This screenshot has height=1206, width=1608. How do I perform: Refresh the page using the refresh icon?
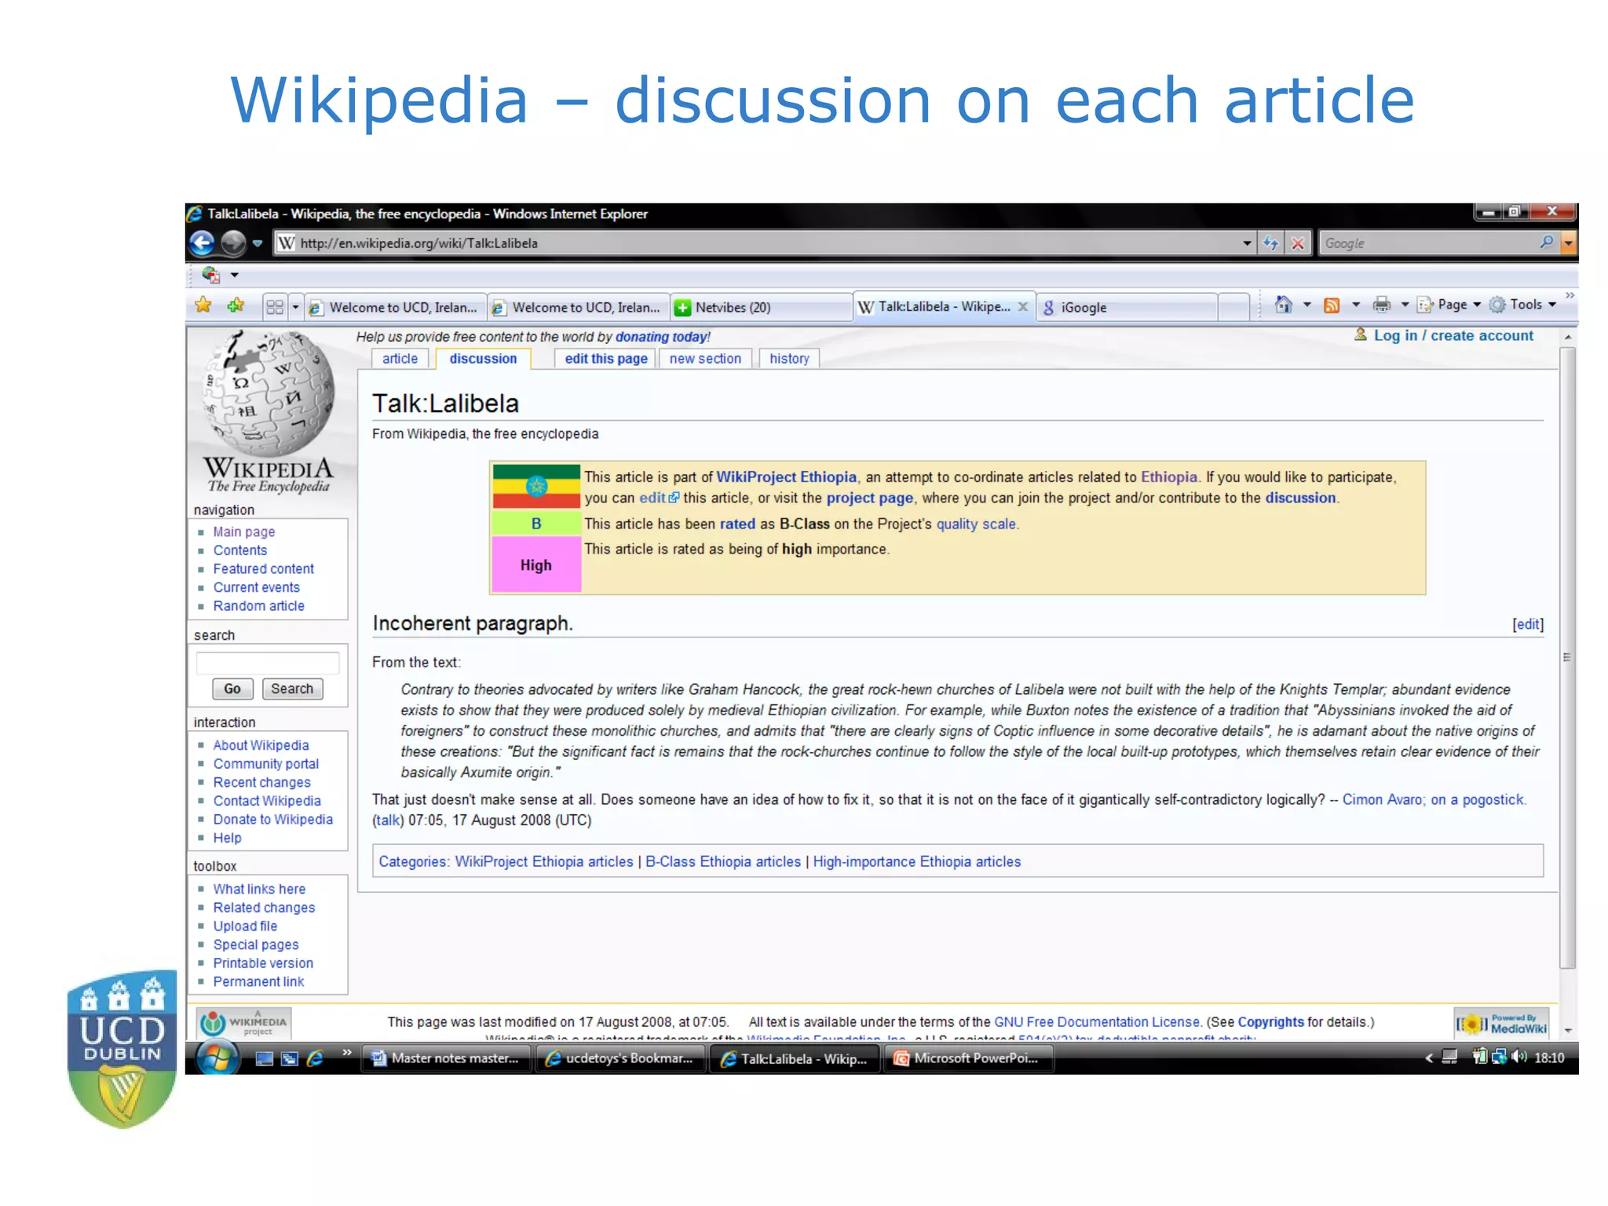[x=1270, y=243]
